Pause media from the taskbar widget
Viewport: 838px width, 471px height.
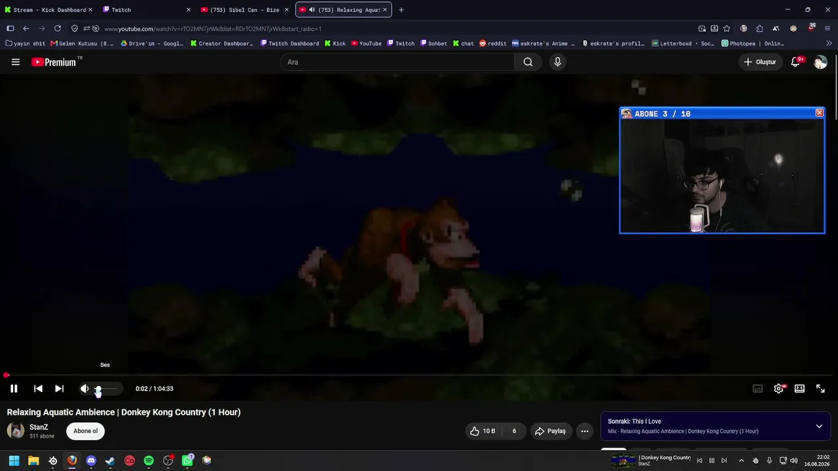click(x=712, y=461)
